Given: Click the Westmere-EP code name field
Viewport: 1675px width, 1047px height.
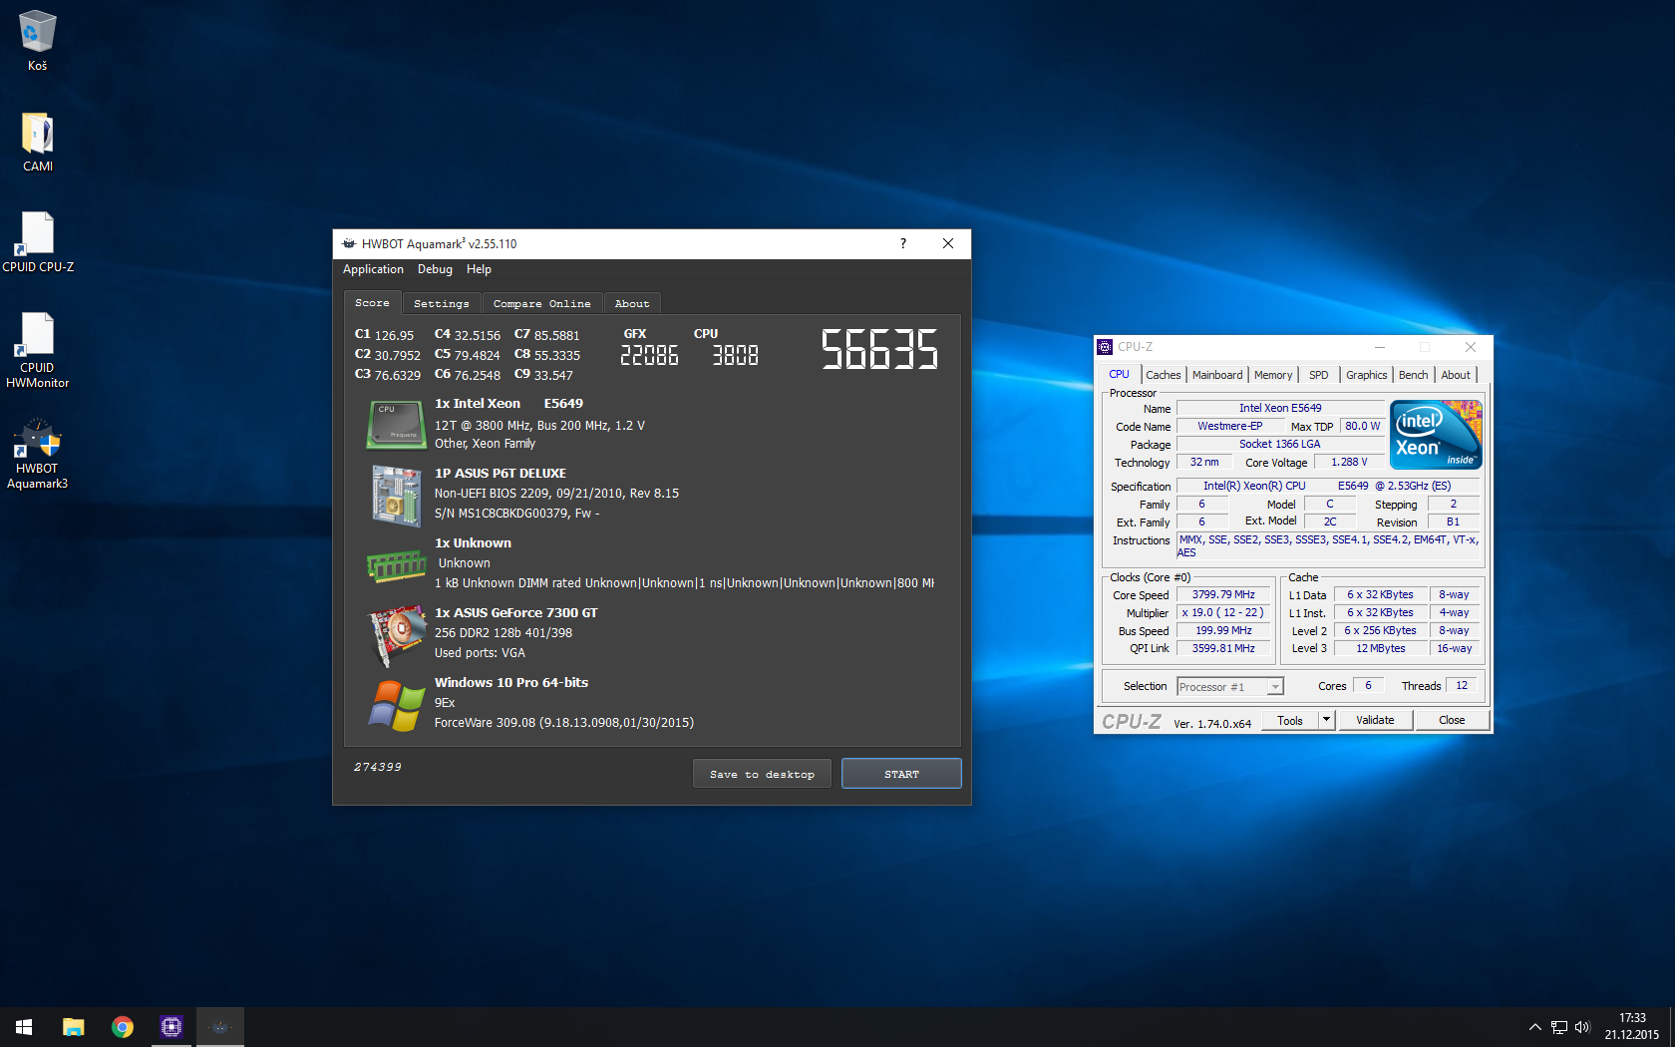Looking at the screenshot, I should click(1229, 426).
